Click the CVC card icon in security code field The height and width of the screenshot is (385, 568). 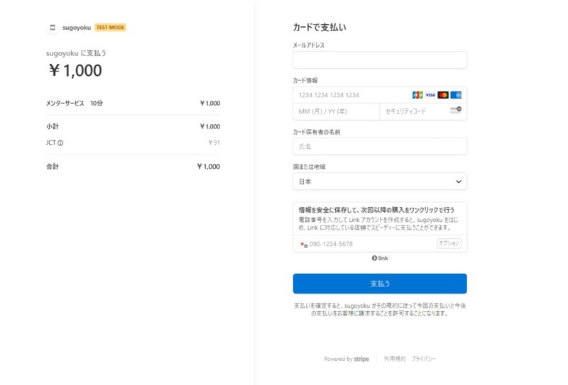(456, 111)
